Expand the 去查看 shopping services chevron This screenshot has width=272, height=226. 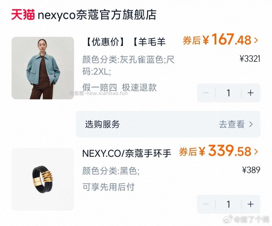point(251,124)
